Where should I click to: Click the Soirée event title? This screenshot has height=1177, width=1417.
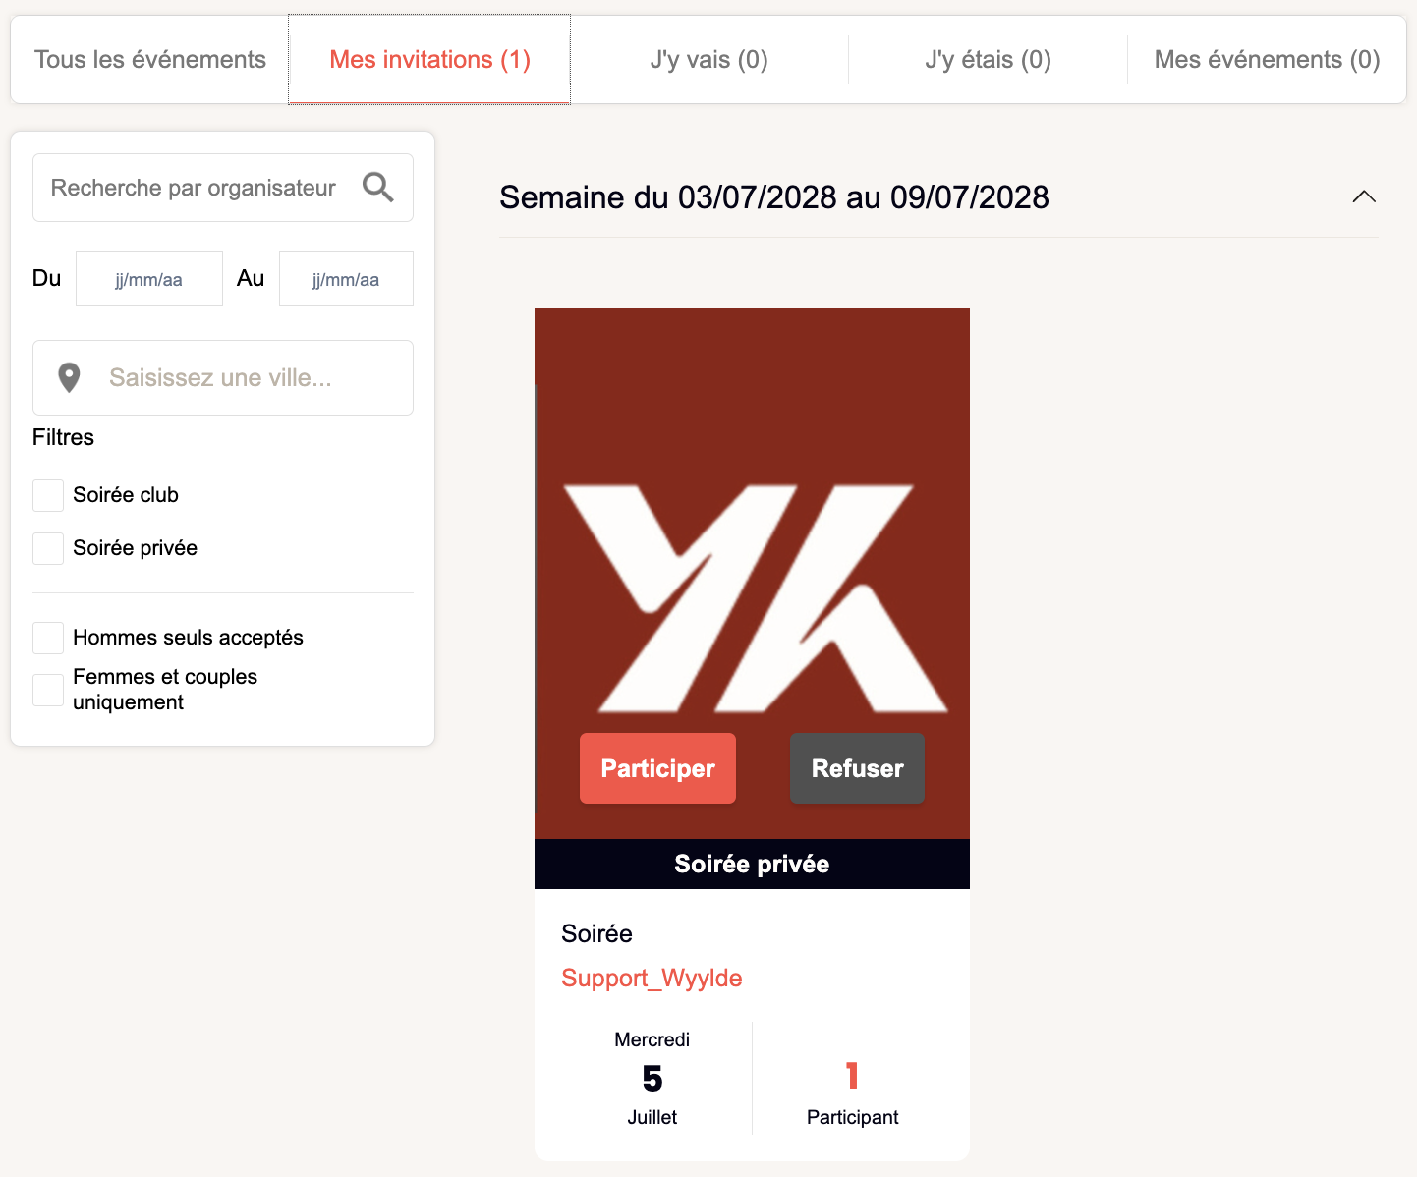click(596, 933)
